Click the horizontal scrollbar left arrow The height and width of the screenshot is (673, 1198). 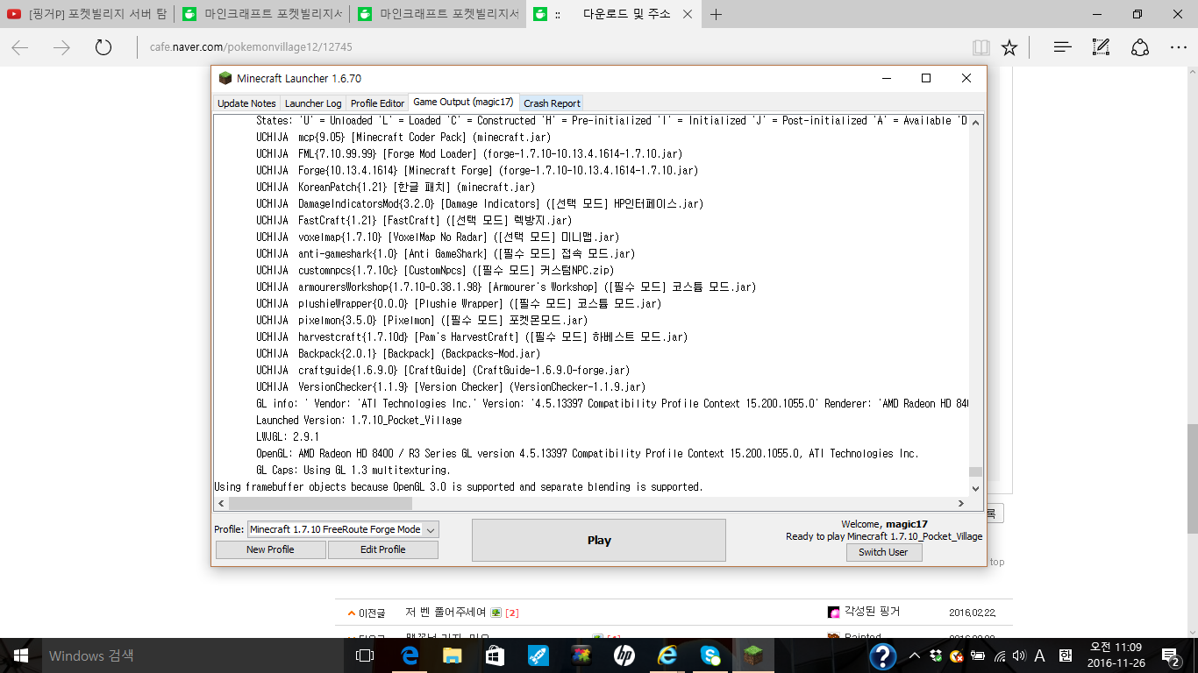(221, 503)
